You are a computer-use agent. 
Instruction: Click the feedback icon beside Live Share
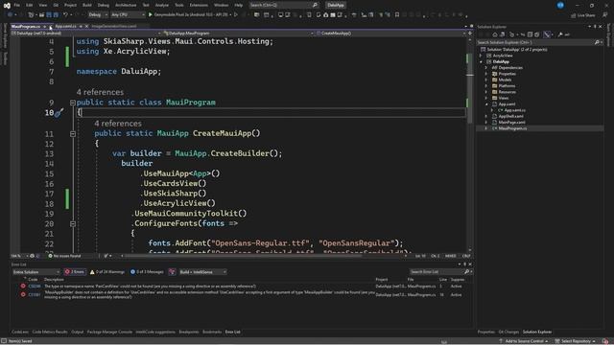pos(604,15)
